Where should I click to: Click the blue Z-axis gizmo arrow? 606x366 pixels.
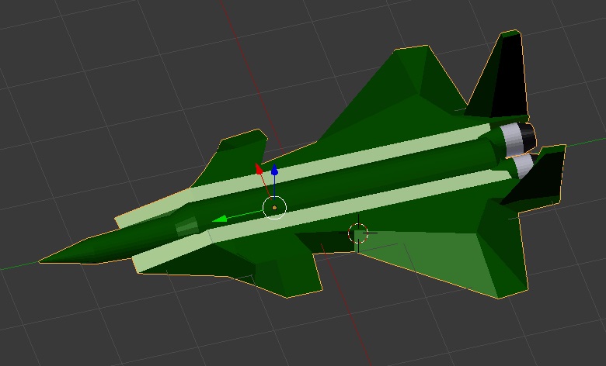click(274, 171)
